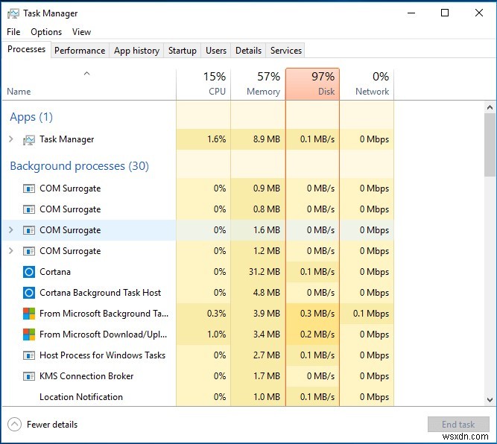
Task: Select the From Microsoft Download/Upl... row name
Action: pos(103,334)
